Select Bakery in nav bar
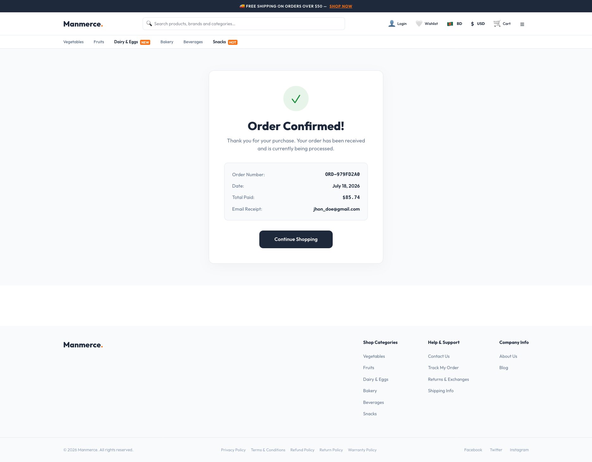 tap(167, 42)
